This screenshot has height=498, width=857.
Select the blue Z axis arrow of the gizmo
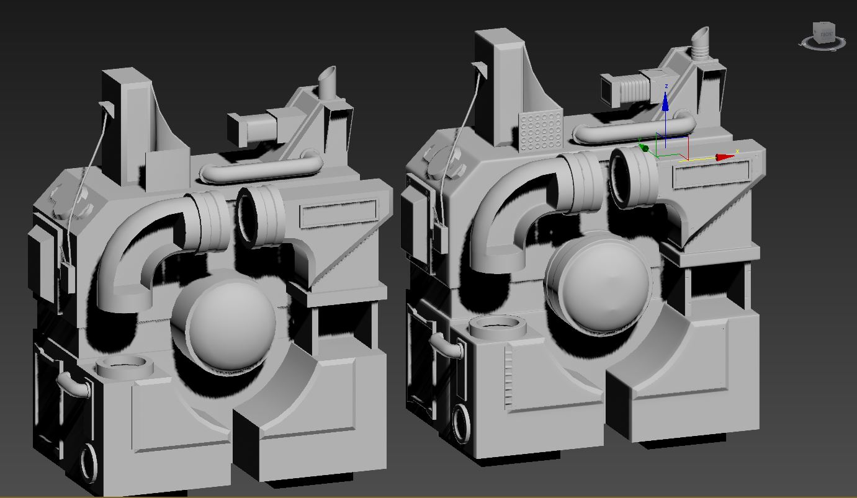click(665, 102)
